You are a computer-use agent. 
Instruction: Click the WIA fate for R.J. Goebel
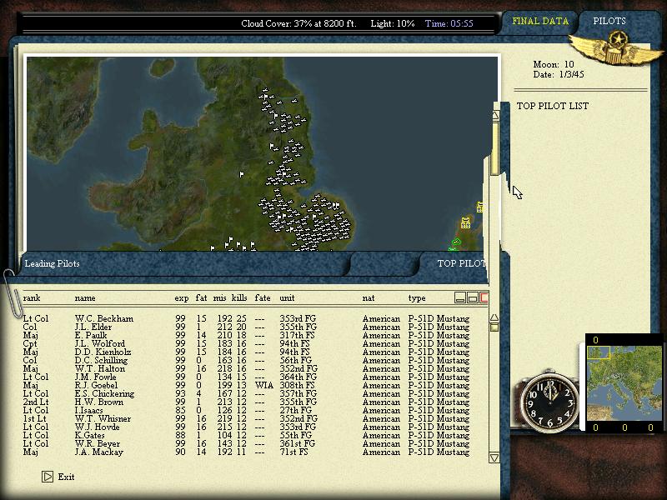click(264, 385)
